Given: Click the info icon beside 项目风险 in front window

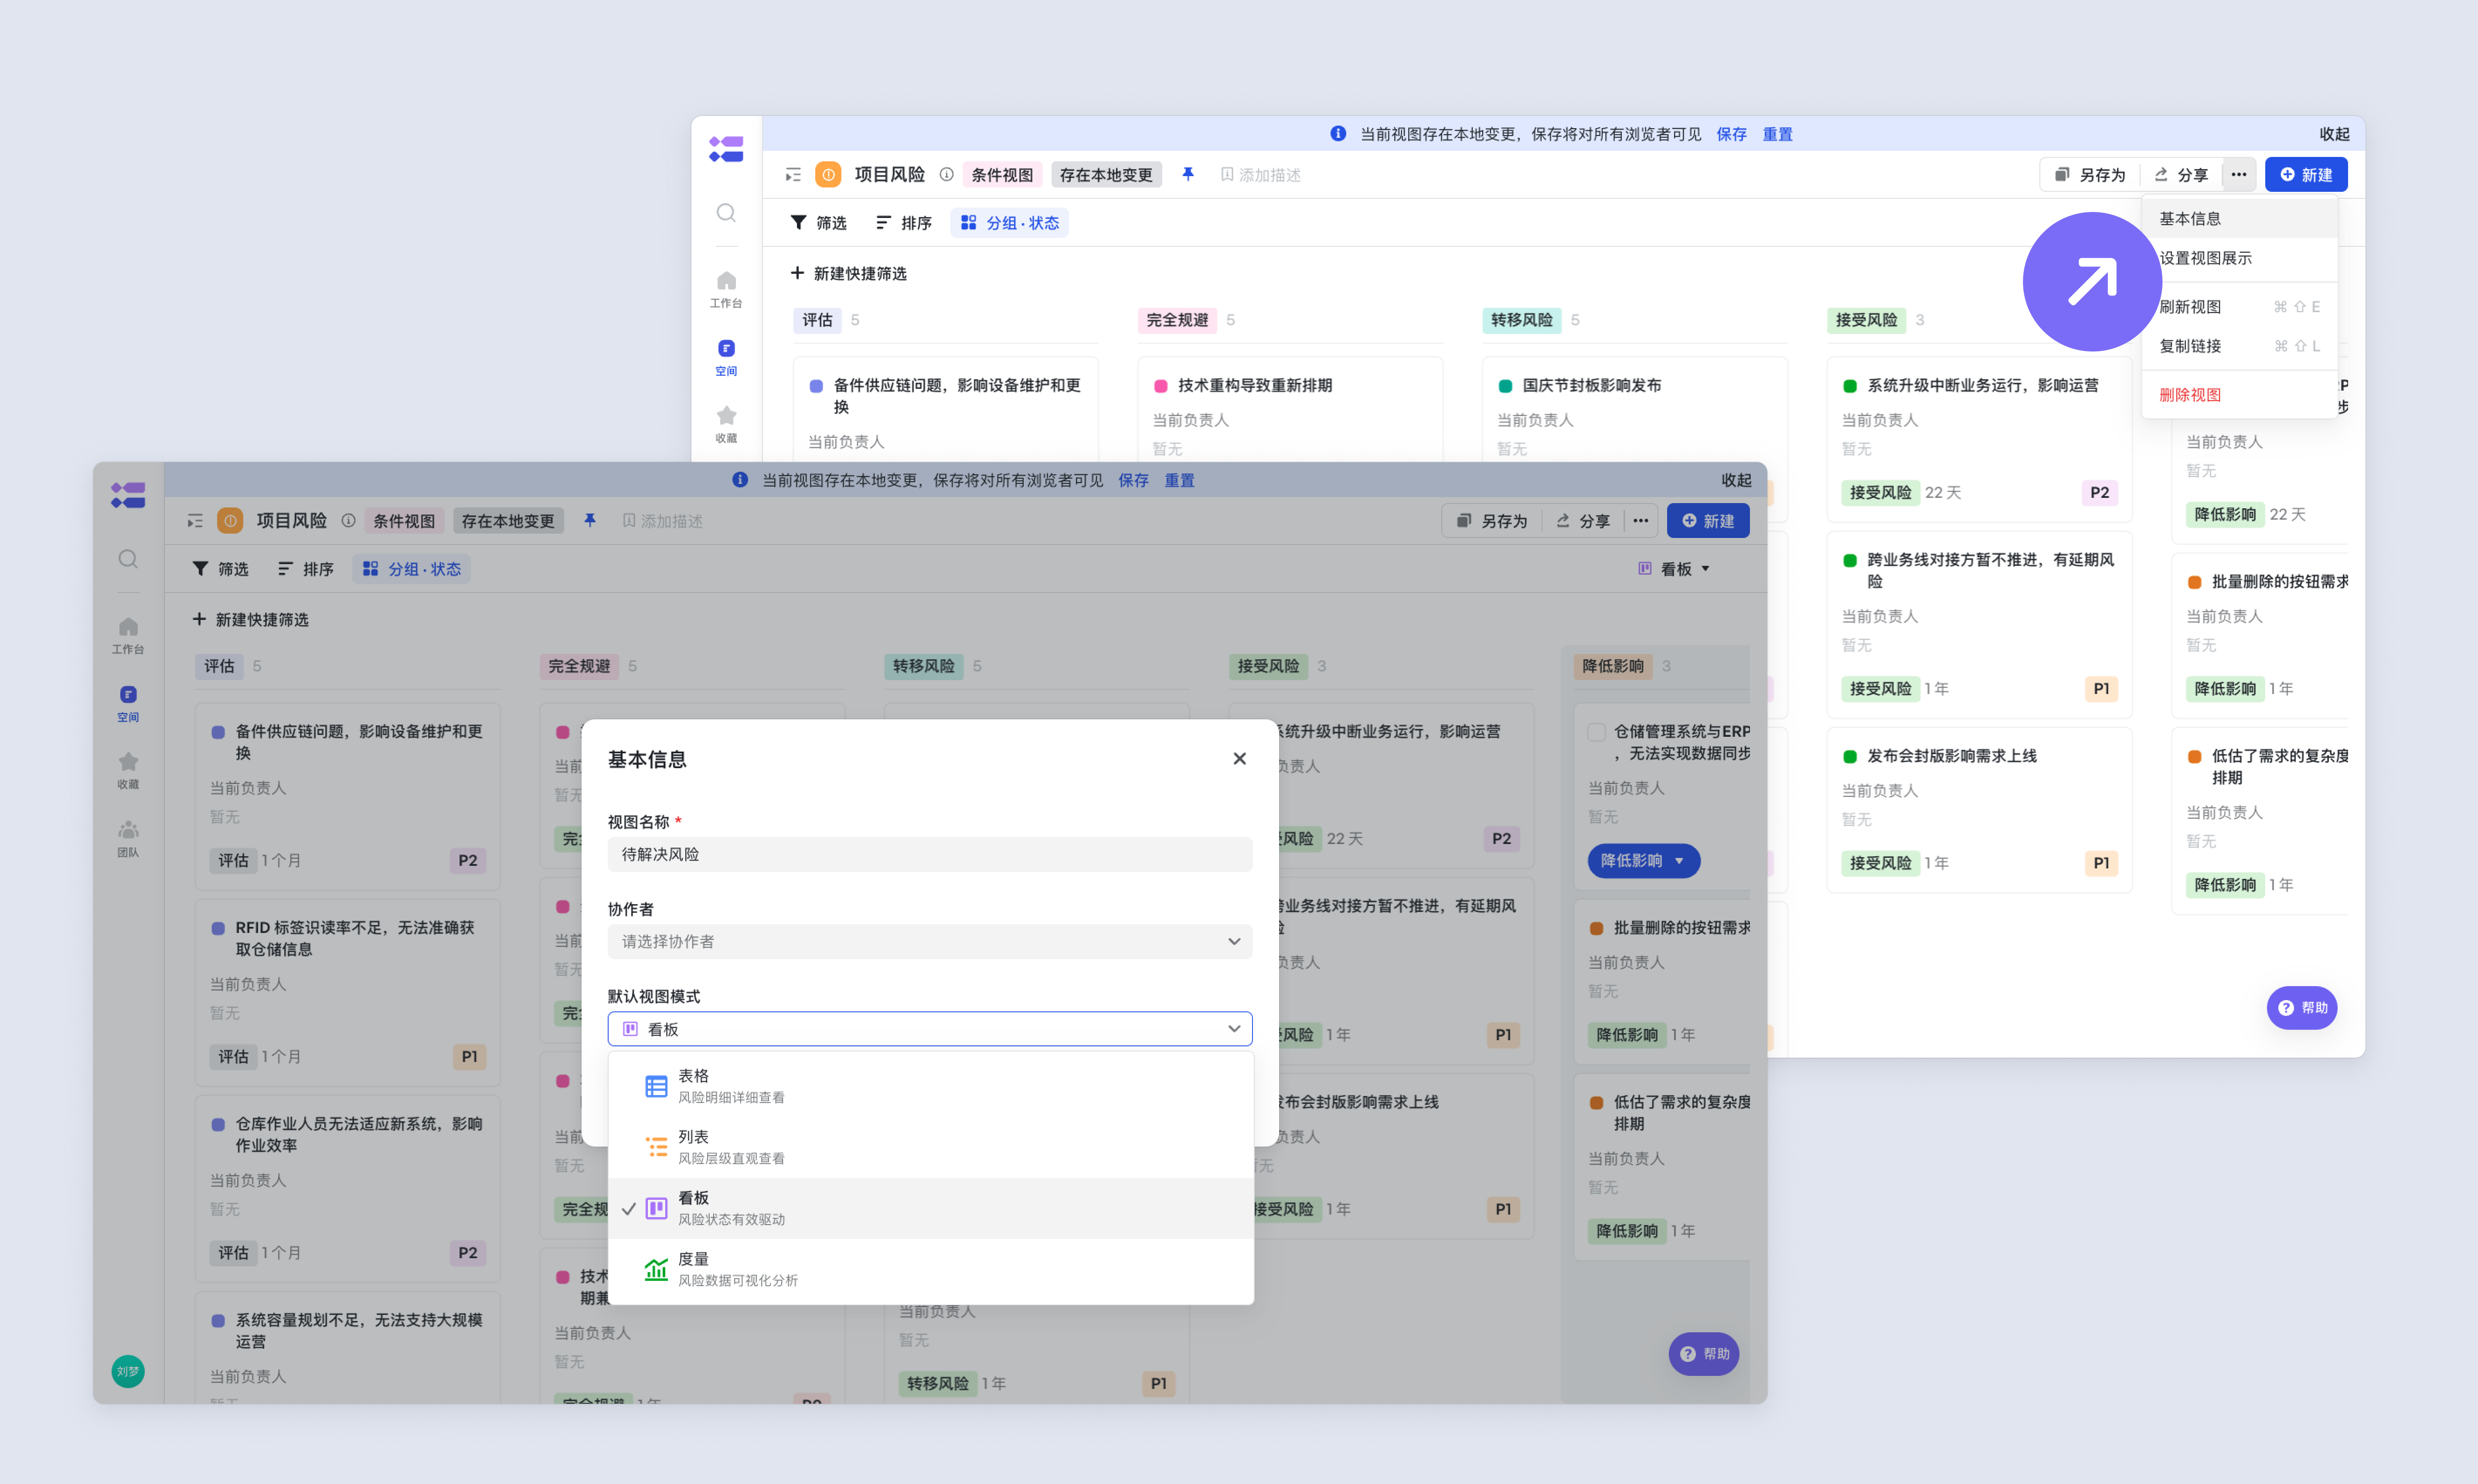Looking at the screenshot, I should click(x=348, y=521).
